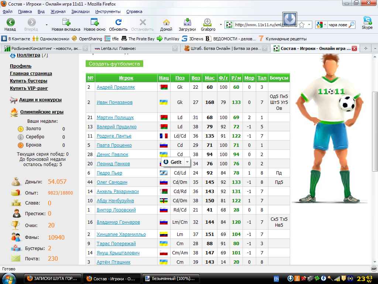378x284 pixels.
Task: Open new window via Новое окно icon
Action: tap(94, 23)
